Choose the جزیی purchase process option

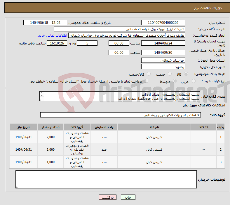(x=194, y=81)
